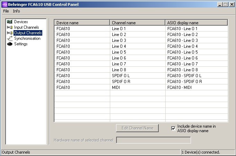The height and width of the screenshot is (156, 236).
Task: Select the Line O 7 channel name cell
Action: [138, 64]
